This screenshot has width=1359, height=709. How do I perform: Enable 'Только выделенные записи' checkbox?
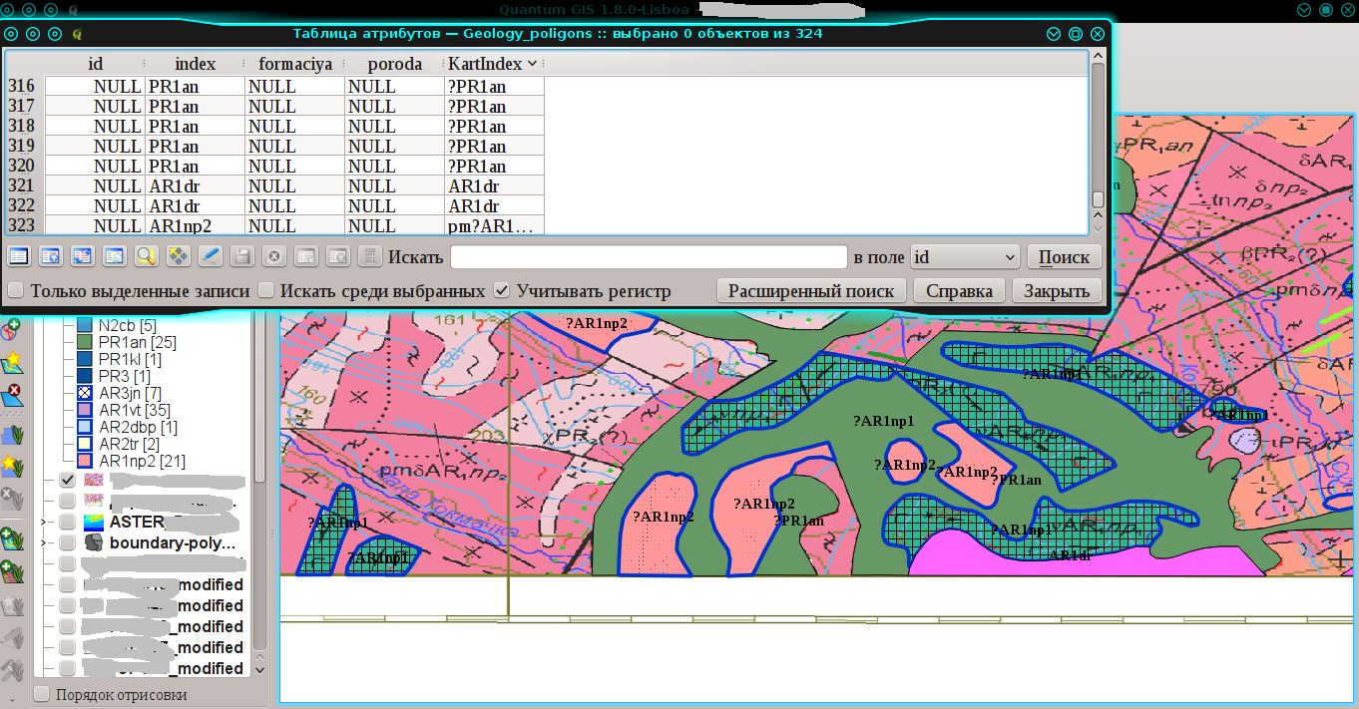[x=16, y=291]
